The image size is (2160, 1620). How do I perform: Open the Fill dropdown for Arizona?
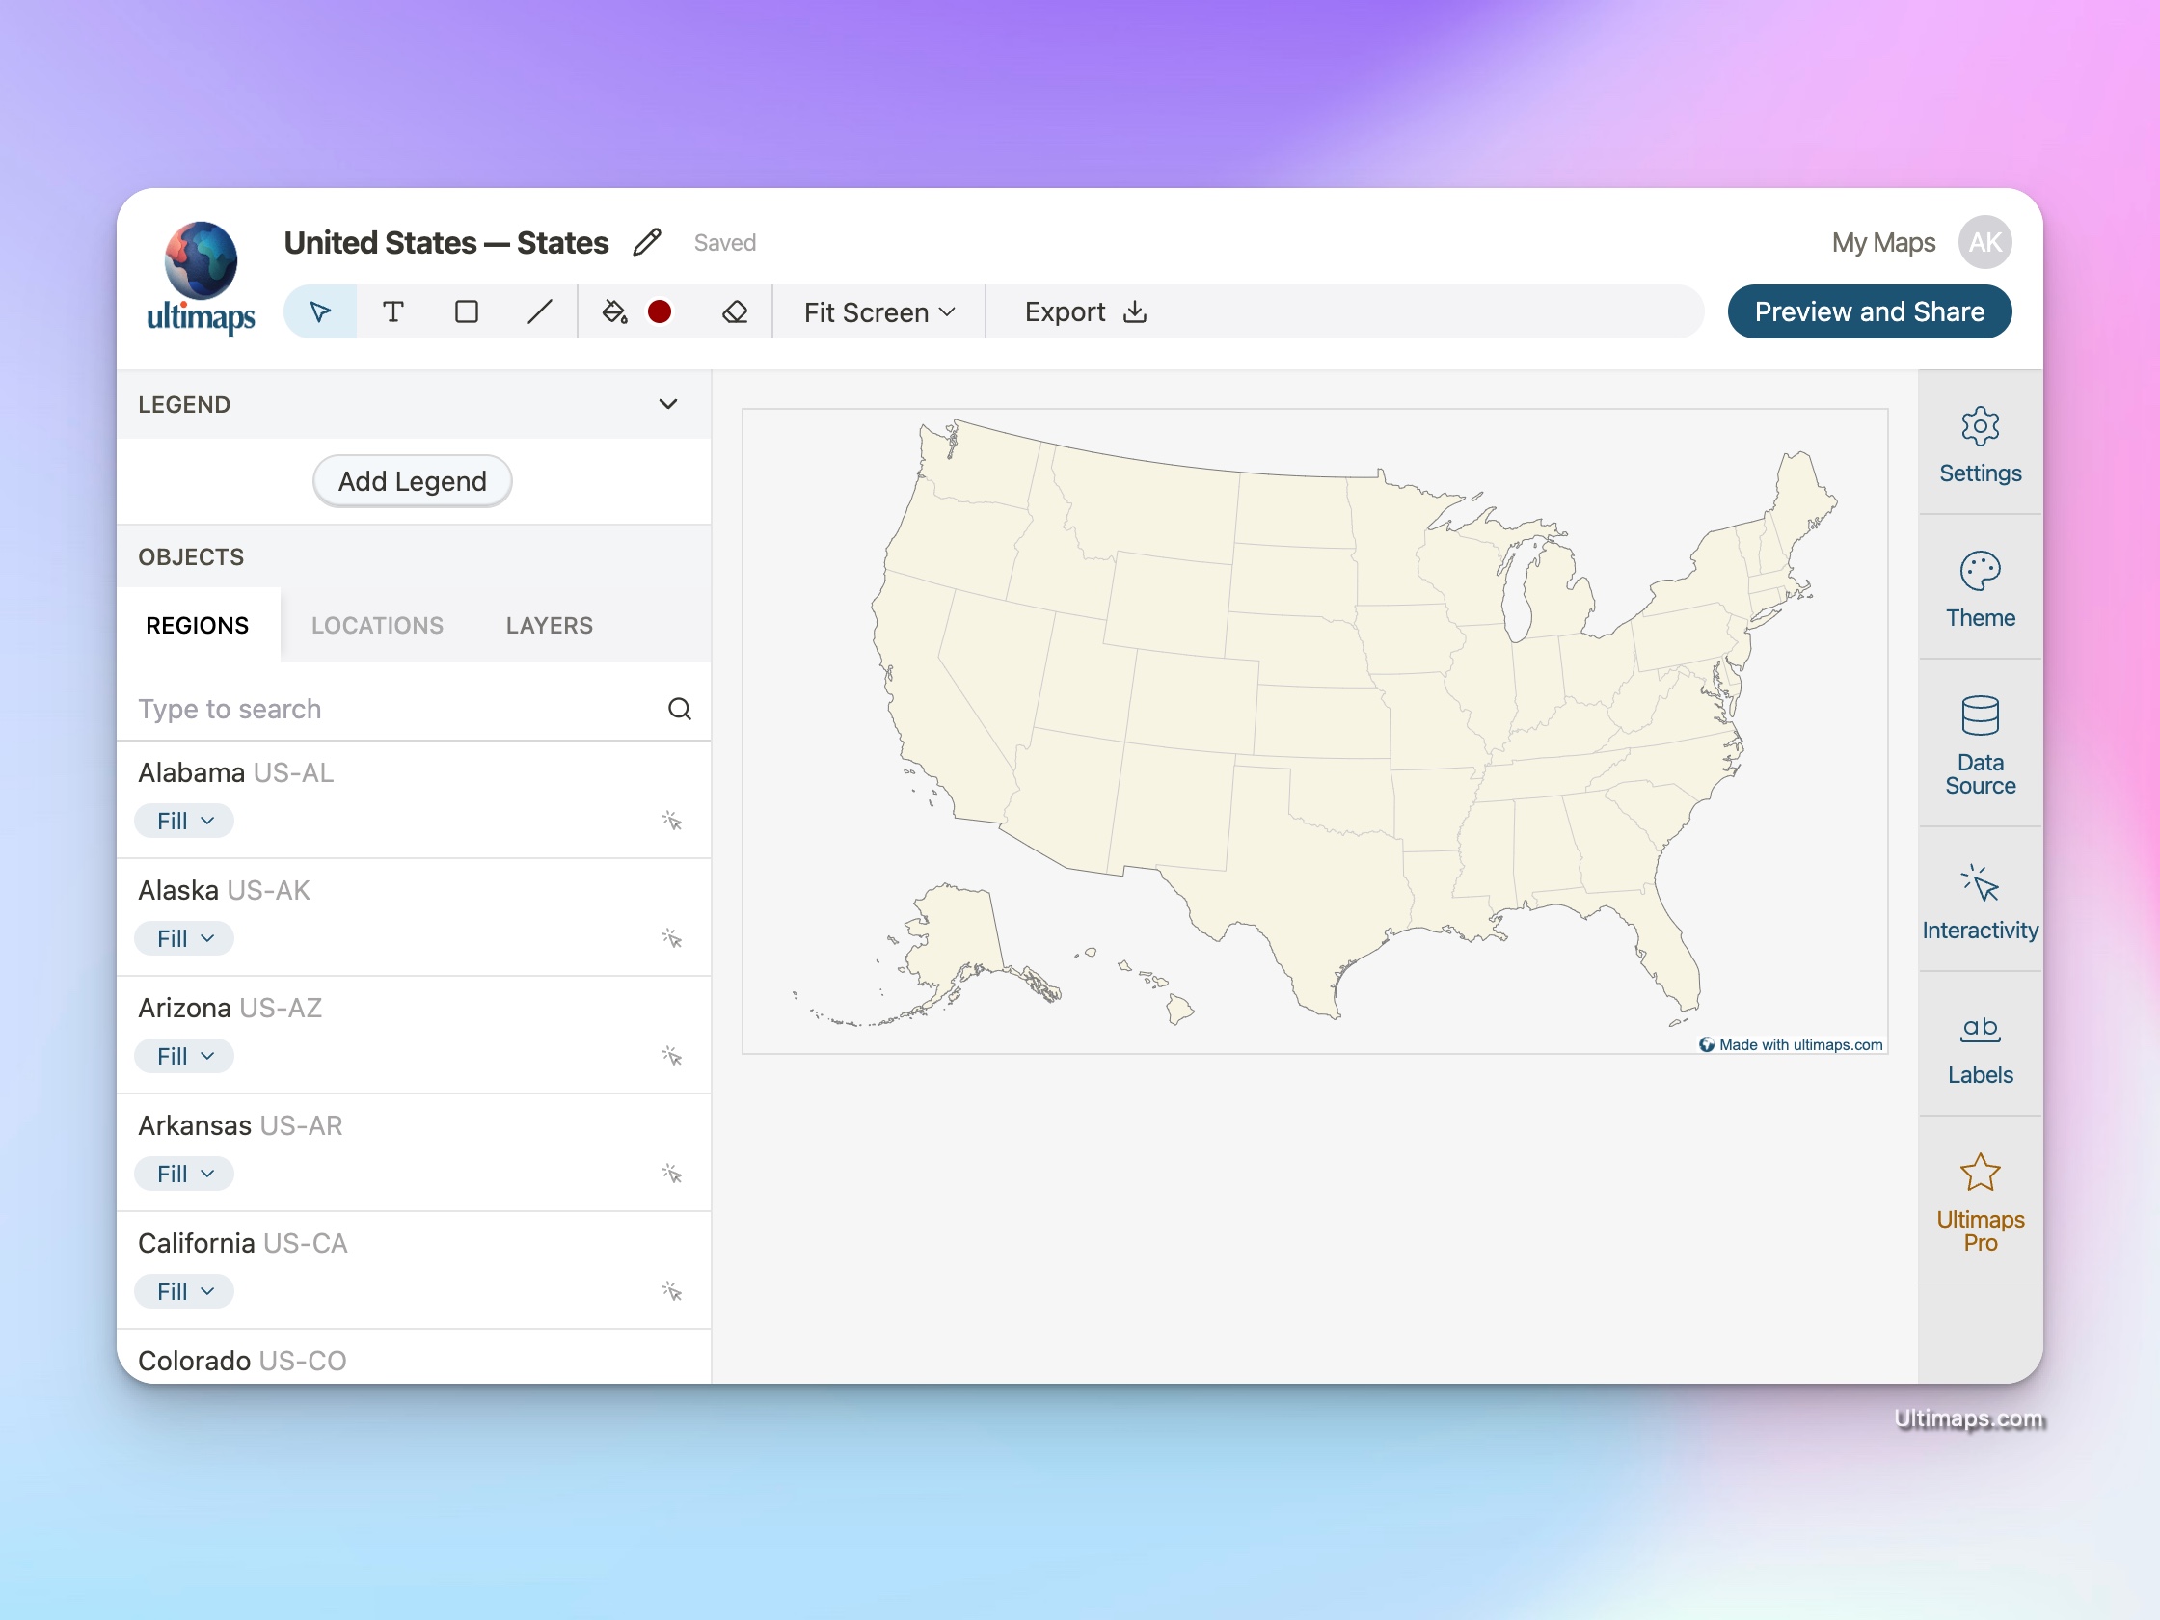click(x=183, y=1056)
